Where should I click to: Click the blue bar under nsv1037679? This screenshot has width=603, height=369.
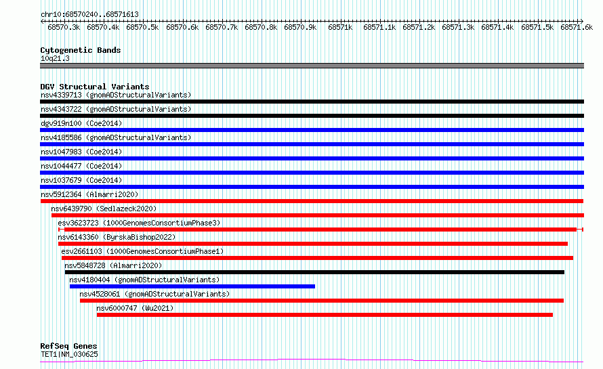[312, 187]
